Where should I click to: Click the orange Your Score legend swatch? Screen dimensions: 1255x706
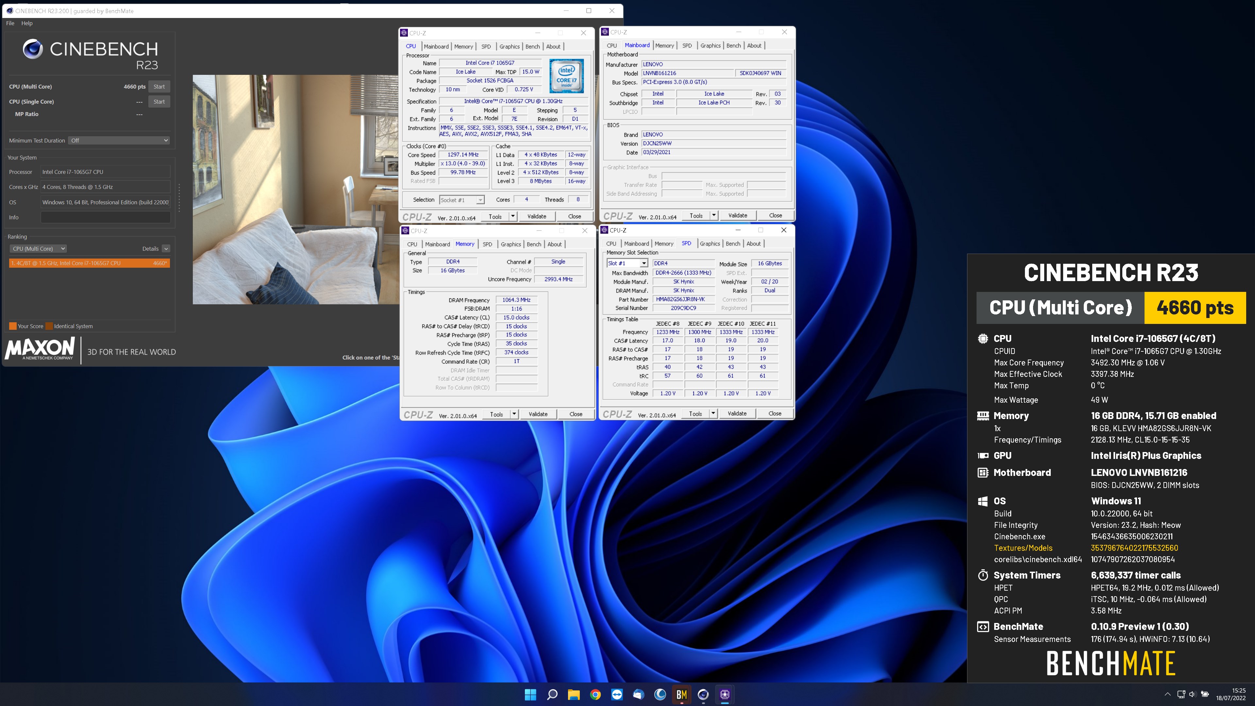pyautogui.click(x=13, y=327)
